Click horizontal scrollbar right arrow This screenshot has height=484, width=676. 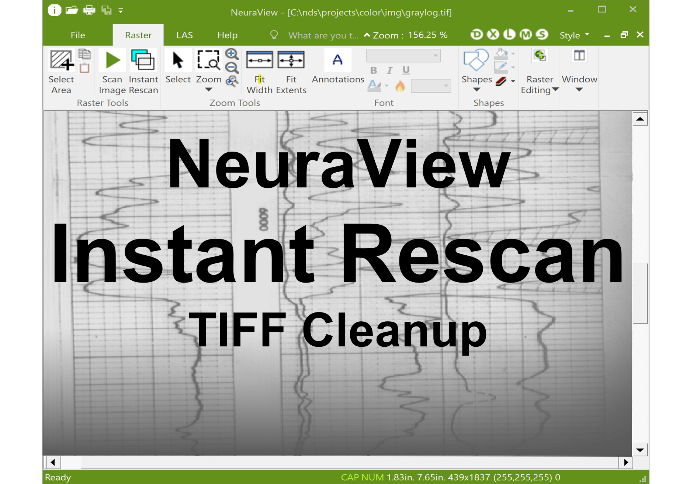pyautogui.click(x=626, y=462)
